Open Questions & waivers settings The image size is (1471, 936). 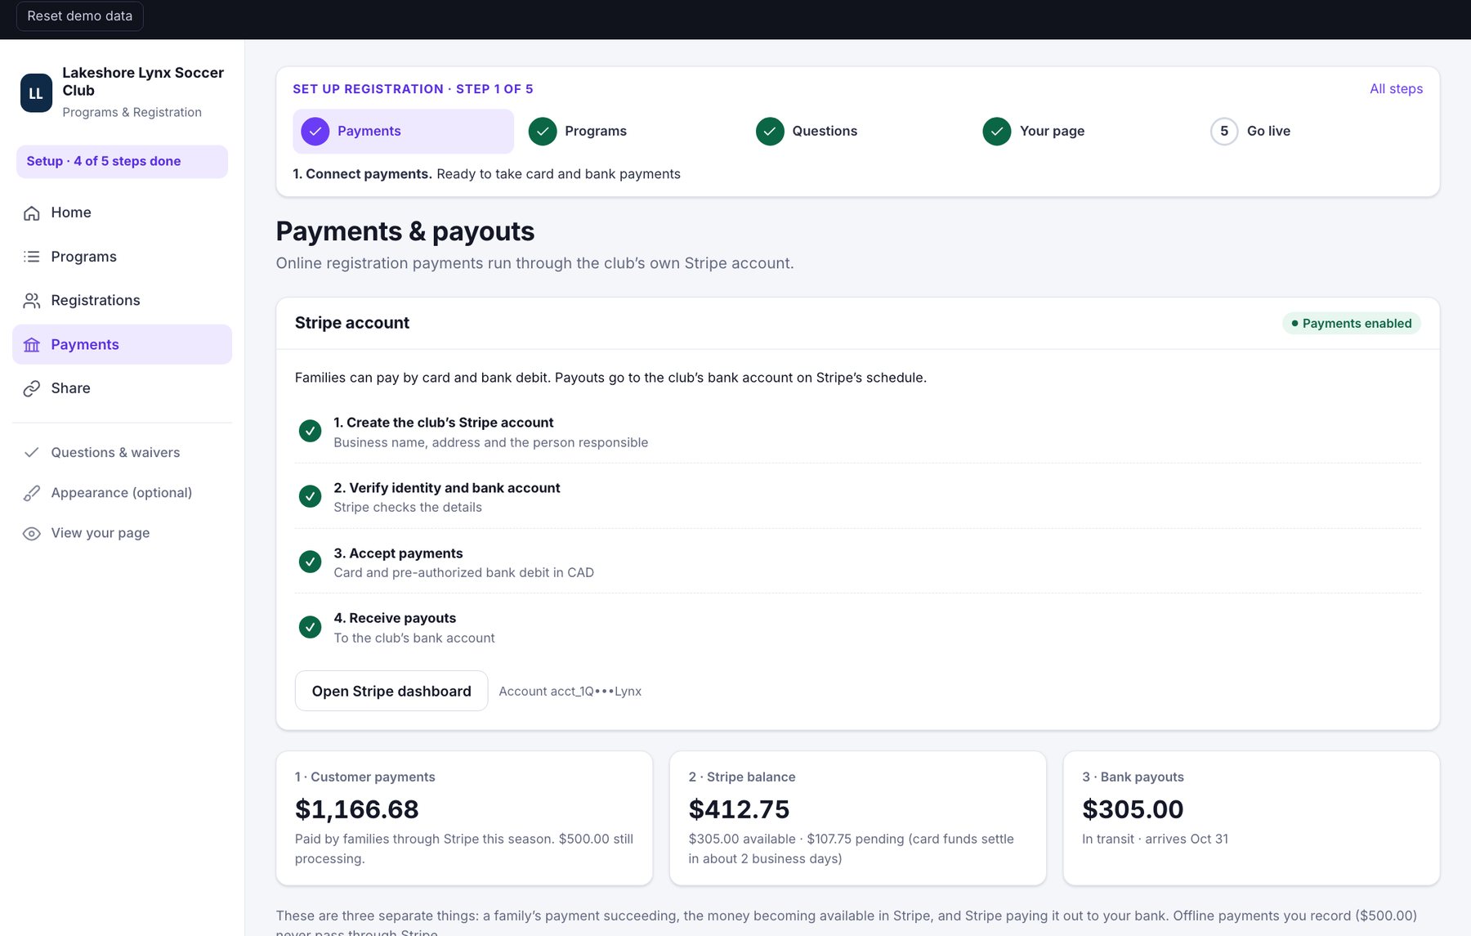[x=122, y=452]
